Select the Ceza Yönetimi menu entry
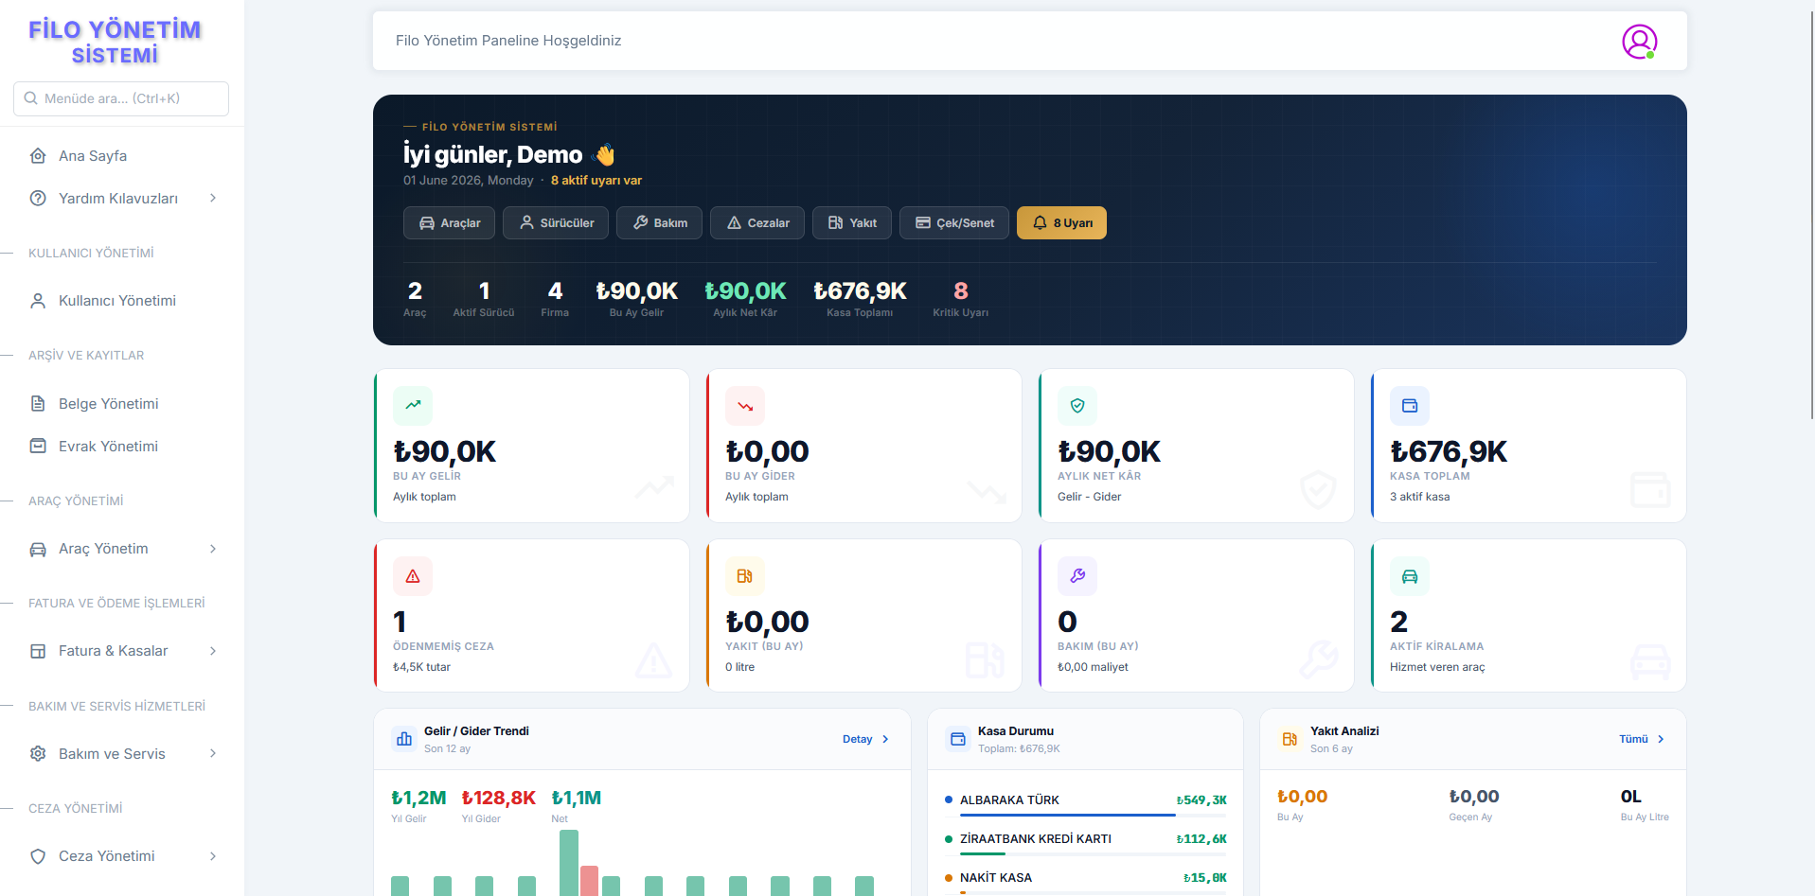The height and width of the screenshot is (896, 1815). [x=122, y=856]
